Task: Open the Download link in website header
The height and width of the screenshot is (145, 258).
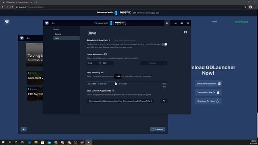Action: [x=241, y=22]
